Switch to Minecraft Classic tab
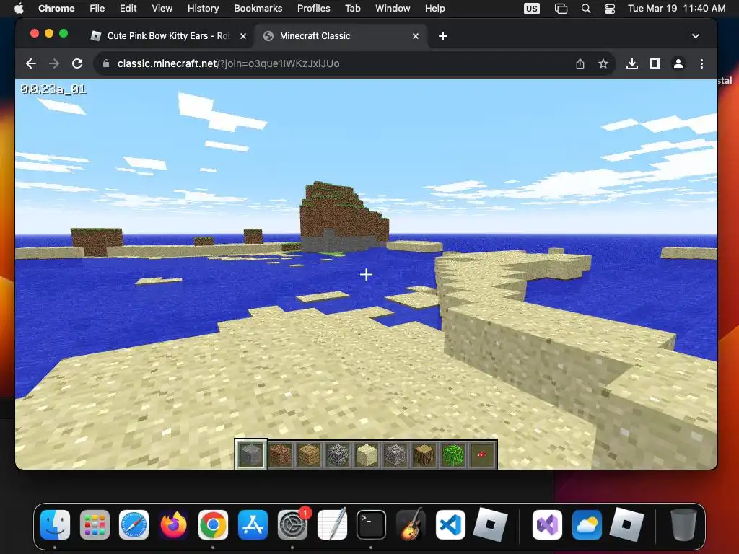 point(341,36)
